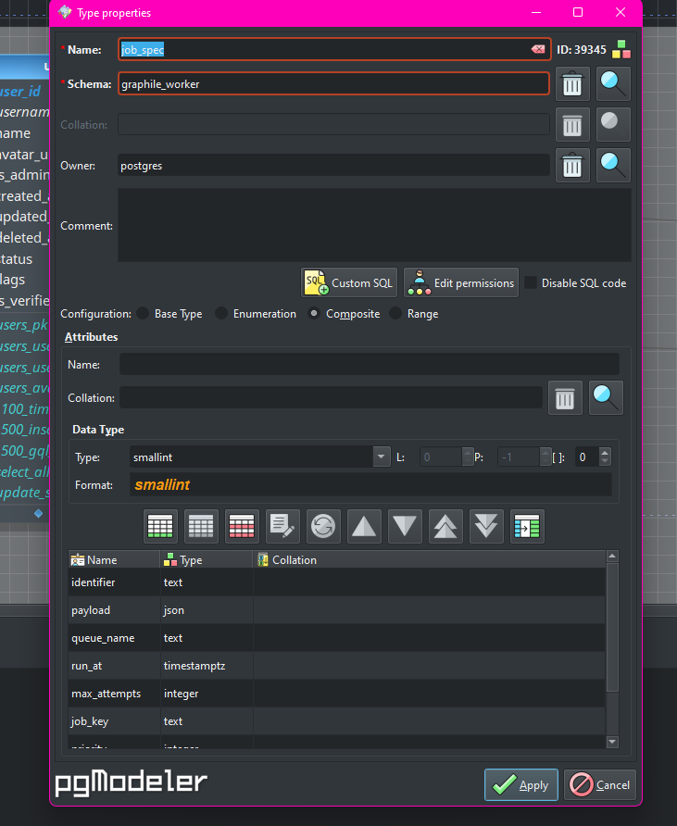Click the attributes list scrollbar thumb

pos(612,627)
